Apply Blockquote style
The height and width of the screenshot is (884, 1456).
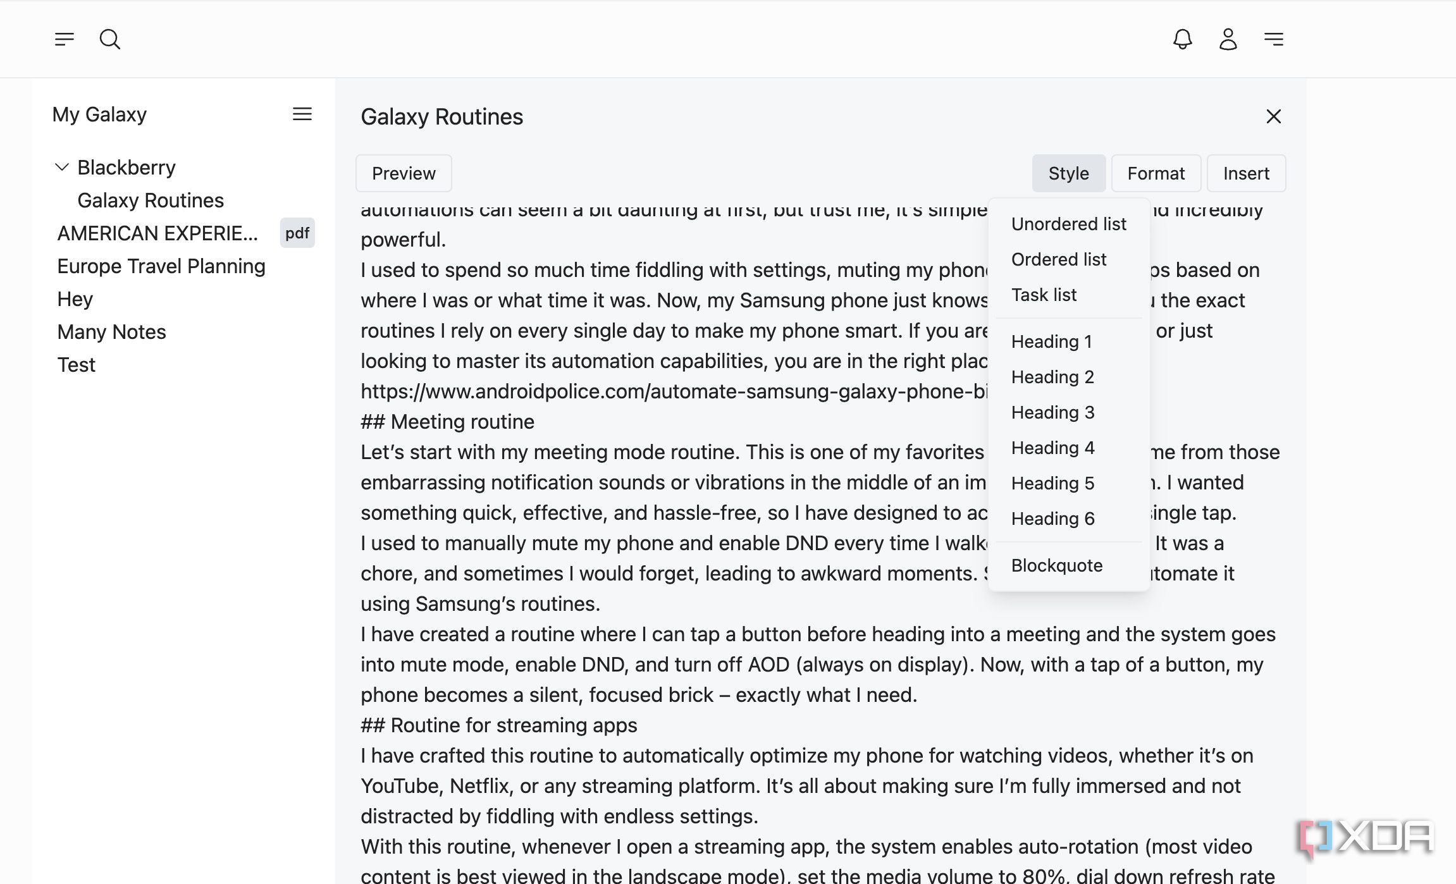[x=1069, y=565]
